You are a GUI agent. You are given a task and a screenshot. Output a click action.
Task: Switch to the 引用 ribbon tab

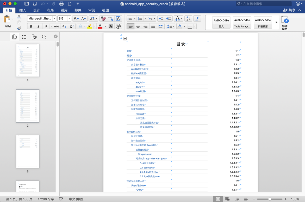click(64, 10)
